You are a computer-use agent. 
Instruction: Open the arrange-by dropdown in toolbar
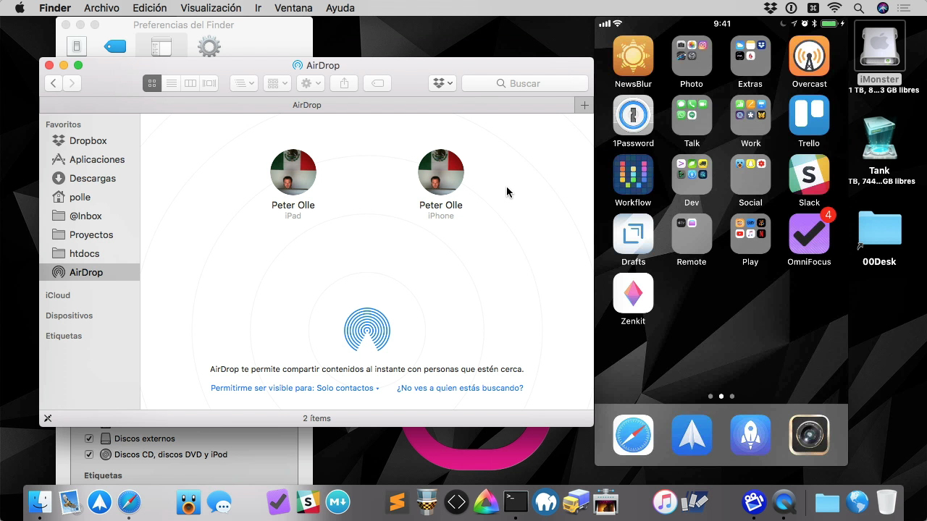(244, 83)
